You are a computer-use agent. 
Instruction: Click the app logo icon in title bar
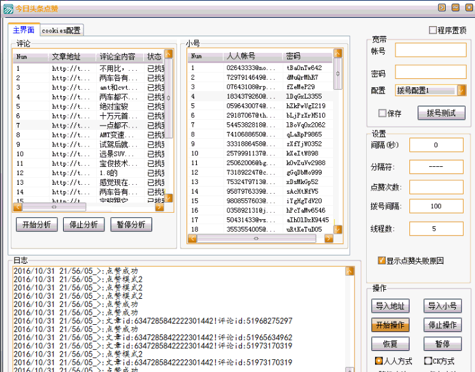(x=8, y=8)
